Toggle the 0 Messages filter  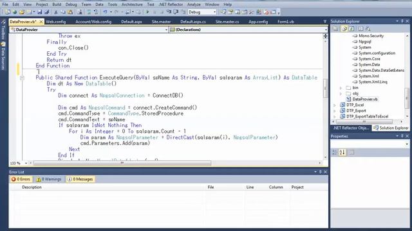[80, 179]
